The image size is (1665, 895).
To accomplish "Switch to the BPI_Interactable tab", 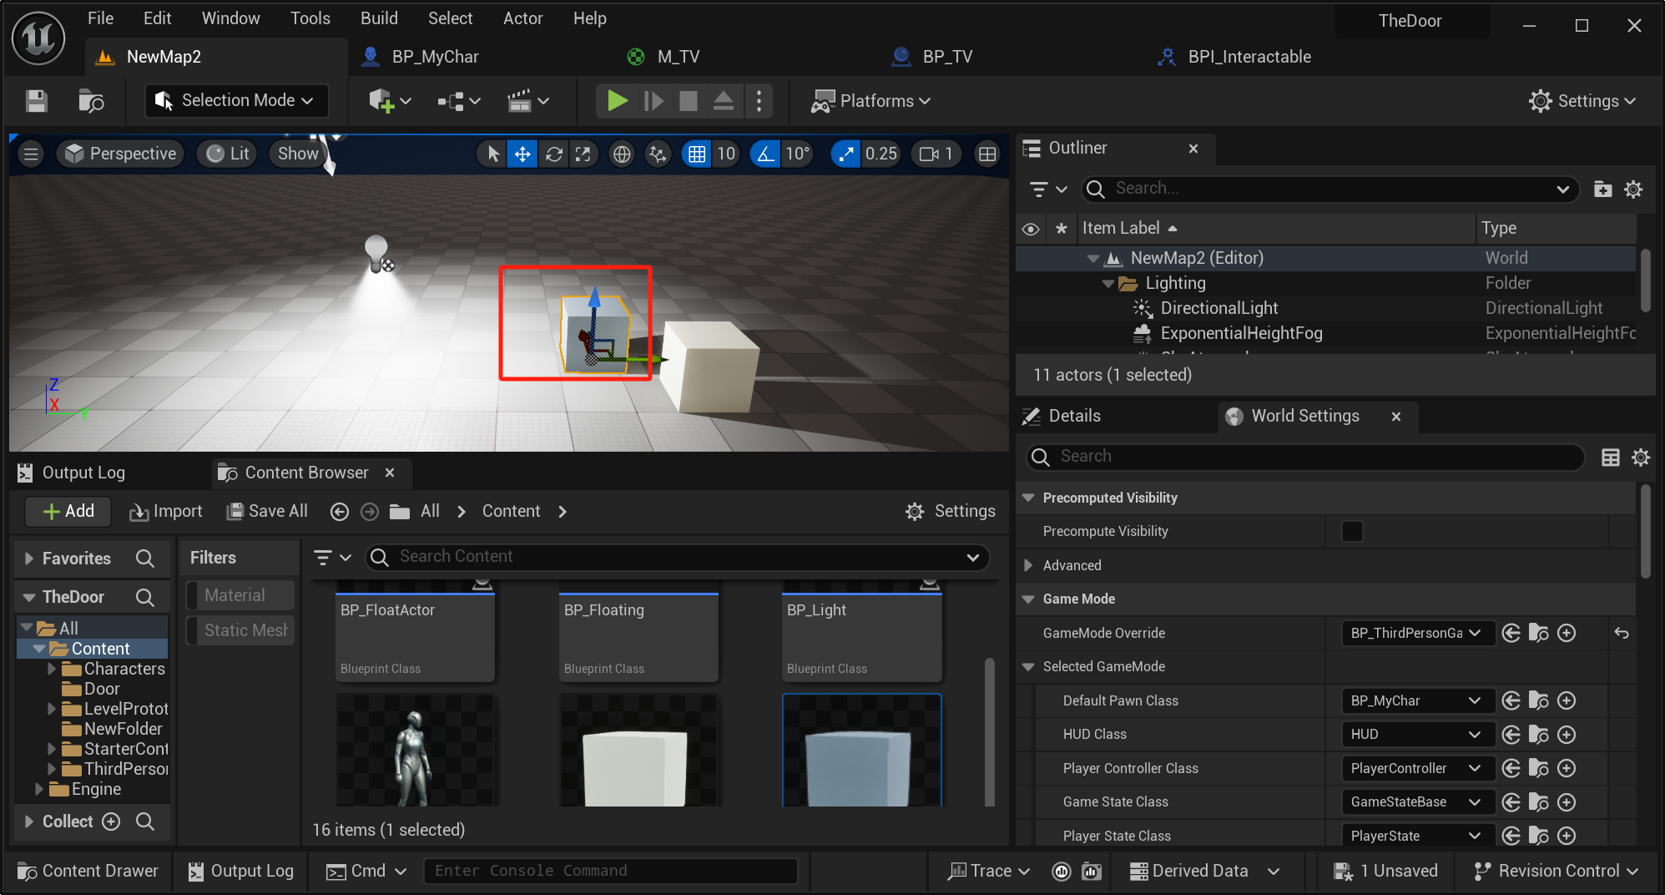I will coord(1249,57).
